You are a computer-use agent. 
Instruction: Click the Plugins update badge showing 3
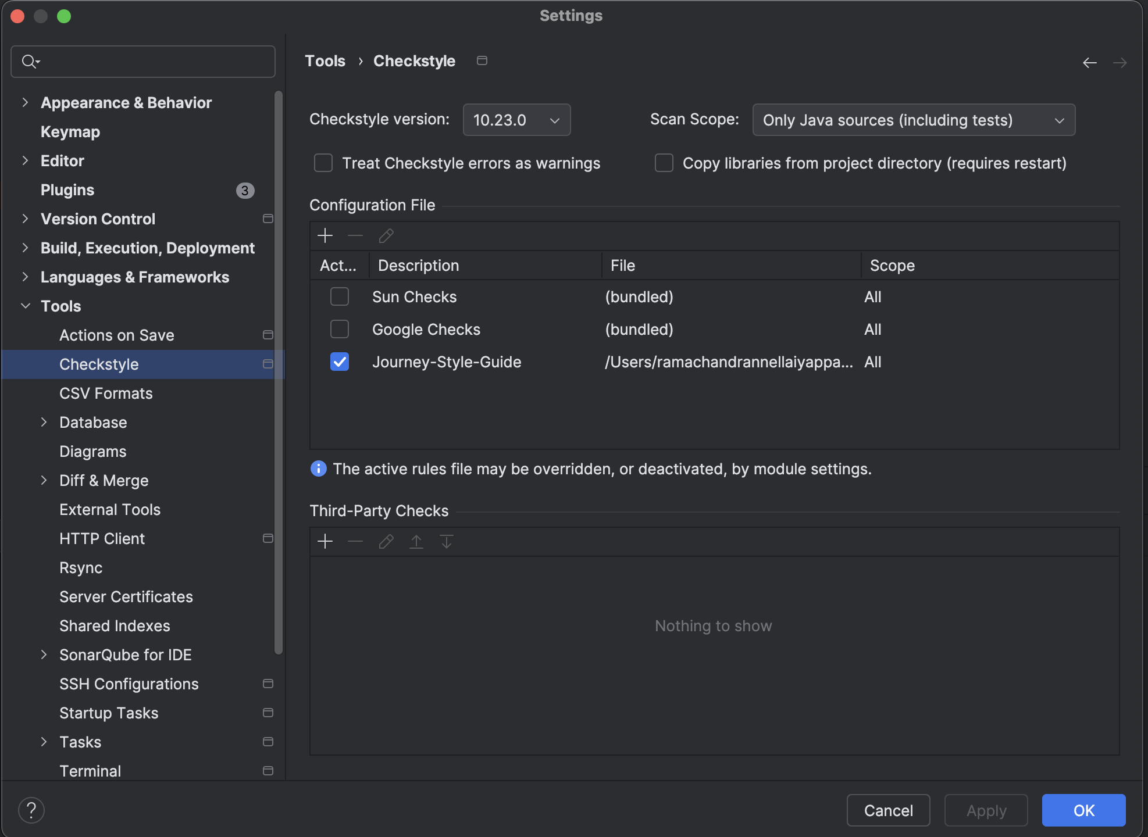click(x=245, y=190)
